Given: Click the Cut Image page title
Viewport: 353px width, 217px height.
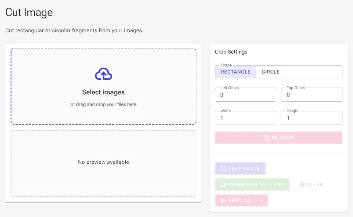Looking at the screenshot, I should [29, 12].
